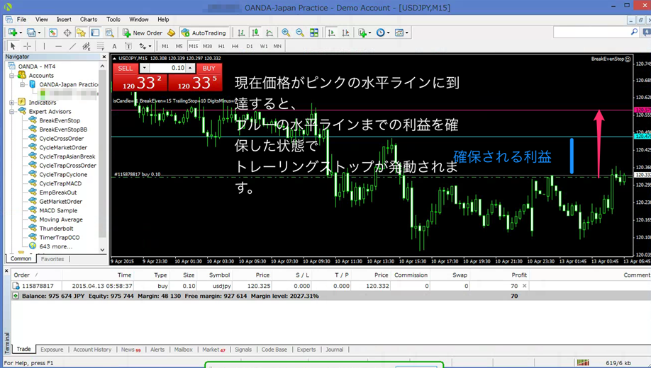Expand the Indicators tree node
This screenshot has height=368, width=651.
(12, 103)
